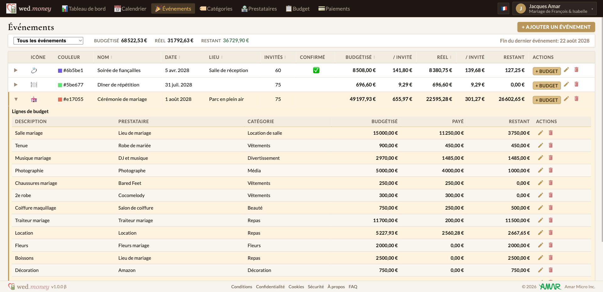Click the wed.money logo
Screen dimensions: 603x292
tap(29, 8)
